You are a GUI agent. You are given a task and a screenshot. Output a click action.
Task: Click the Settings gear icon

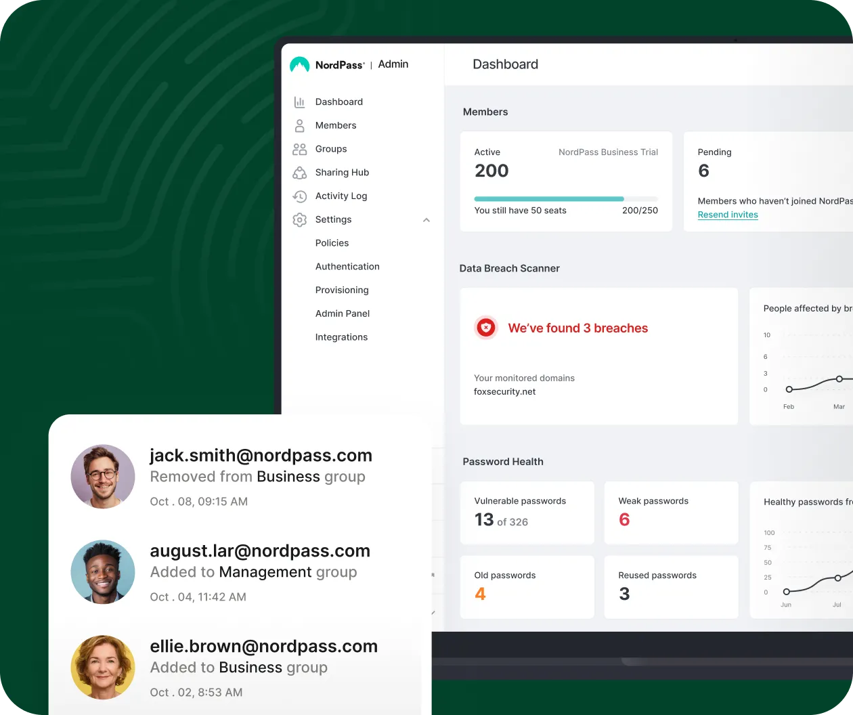coord(300,219)
